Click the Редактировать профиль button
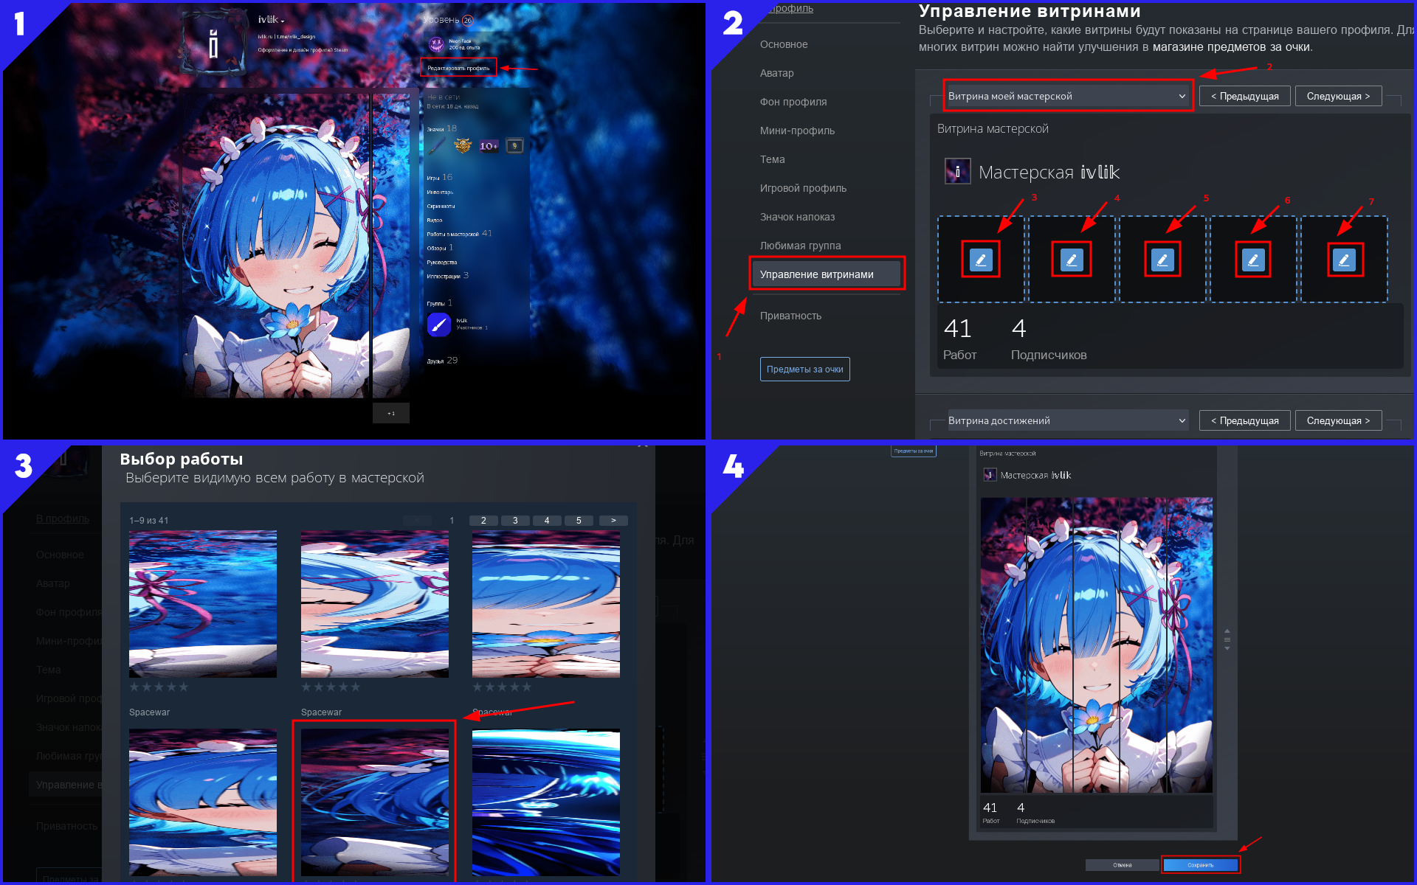Image resolution: width=1417 pixels, height=885 pixels. 458,68
